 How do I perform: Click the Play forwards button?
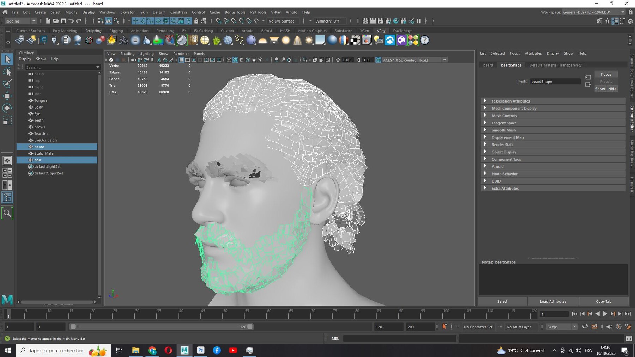pos(605,314)
